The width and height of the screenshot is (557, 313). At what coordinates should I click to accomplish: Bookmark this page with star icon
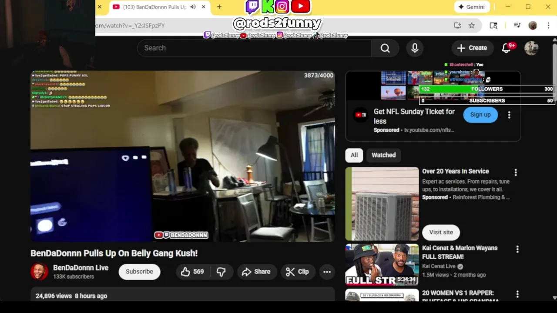coord(472,25)
